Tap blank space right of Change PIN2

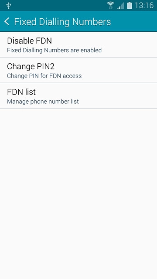[121, 70]
